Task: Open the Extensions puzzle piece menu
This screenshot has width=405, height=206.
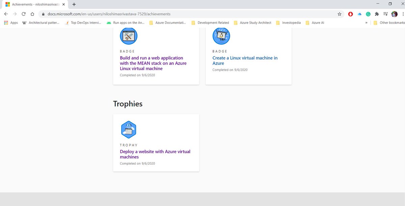Action: [377, 14]
